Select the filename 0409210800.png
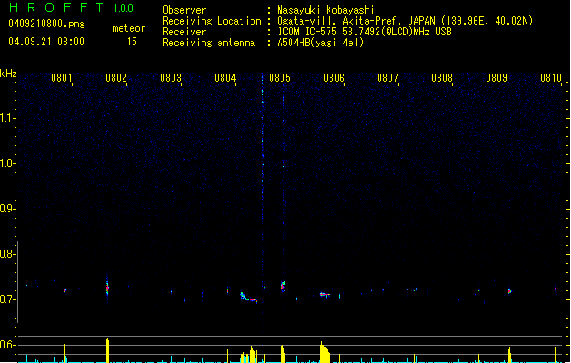 (x=46, y=24)
